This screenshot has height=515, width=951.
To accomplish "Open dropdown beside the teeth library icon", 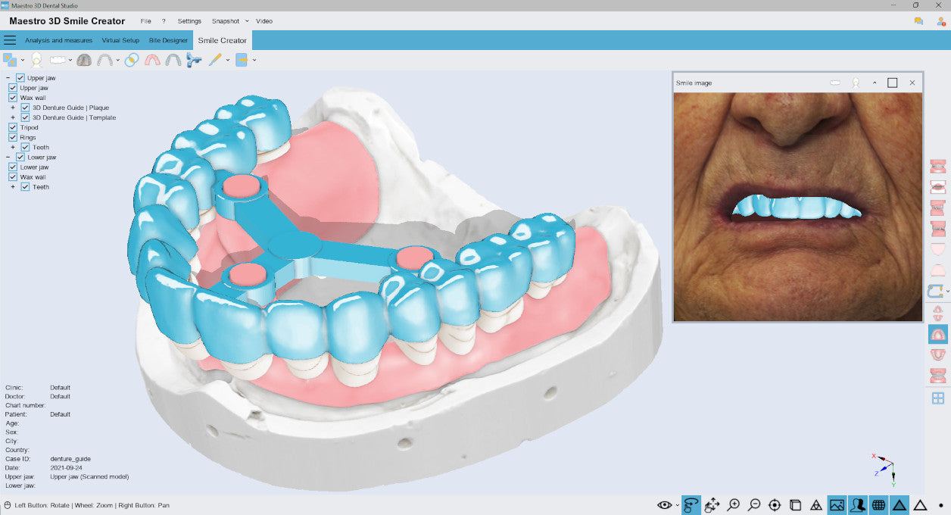I will [70, 61].
